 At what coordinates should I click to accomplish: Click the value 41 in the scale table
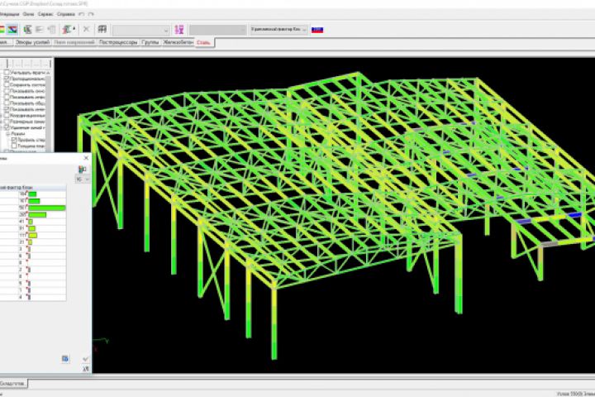22,222
